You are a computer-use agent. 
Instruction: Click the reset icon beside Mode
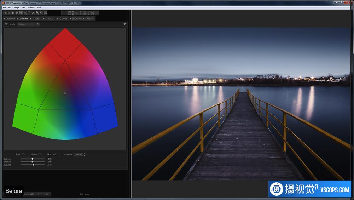(6, 24)
